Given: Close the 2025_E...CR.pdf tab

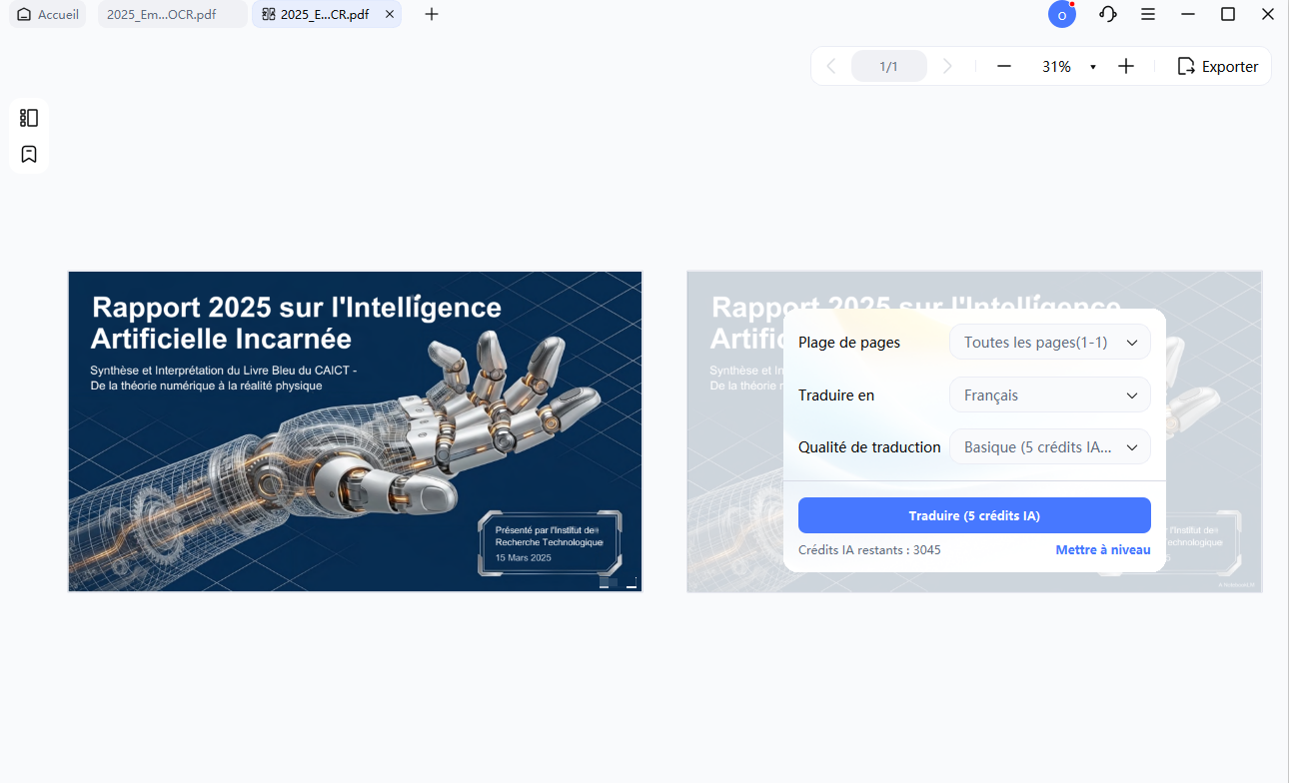Looking at the screenshot, I should (390, 15).
